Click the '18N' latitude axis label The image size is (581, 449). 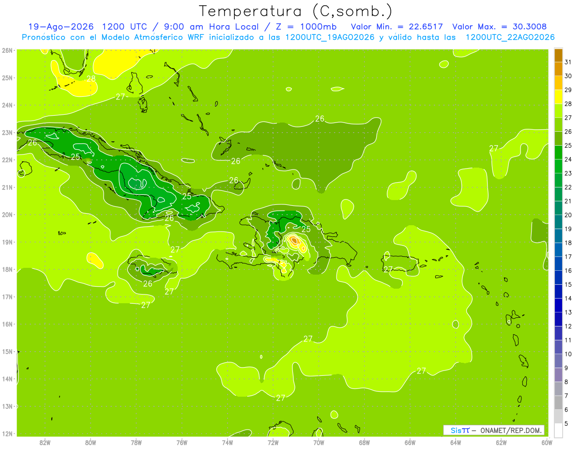tap(7, 269)
